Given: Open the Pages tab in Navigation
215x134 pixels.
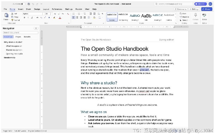Looking at the screenshot, I should pyautogui.click(x=18, y=37).
